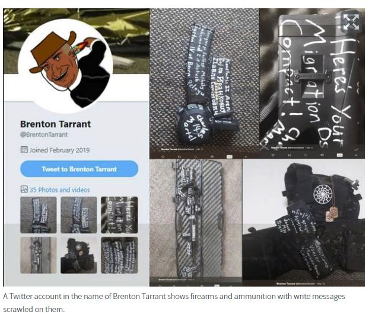369x315 pixels.
Task: Open the middle thumbnail in the top row
Action: 78,215
